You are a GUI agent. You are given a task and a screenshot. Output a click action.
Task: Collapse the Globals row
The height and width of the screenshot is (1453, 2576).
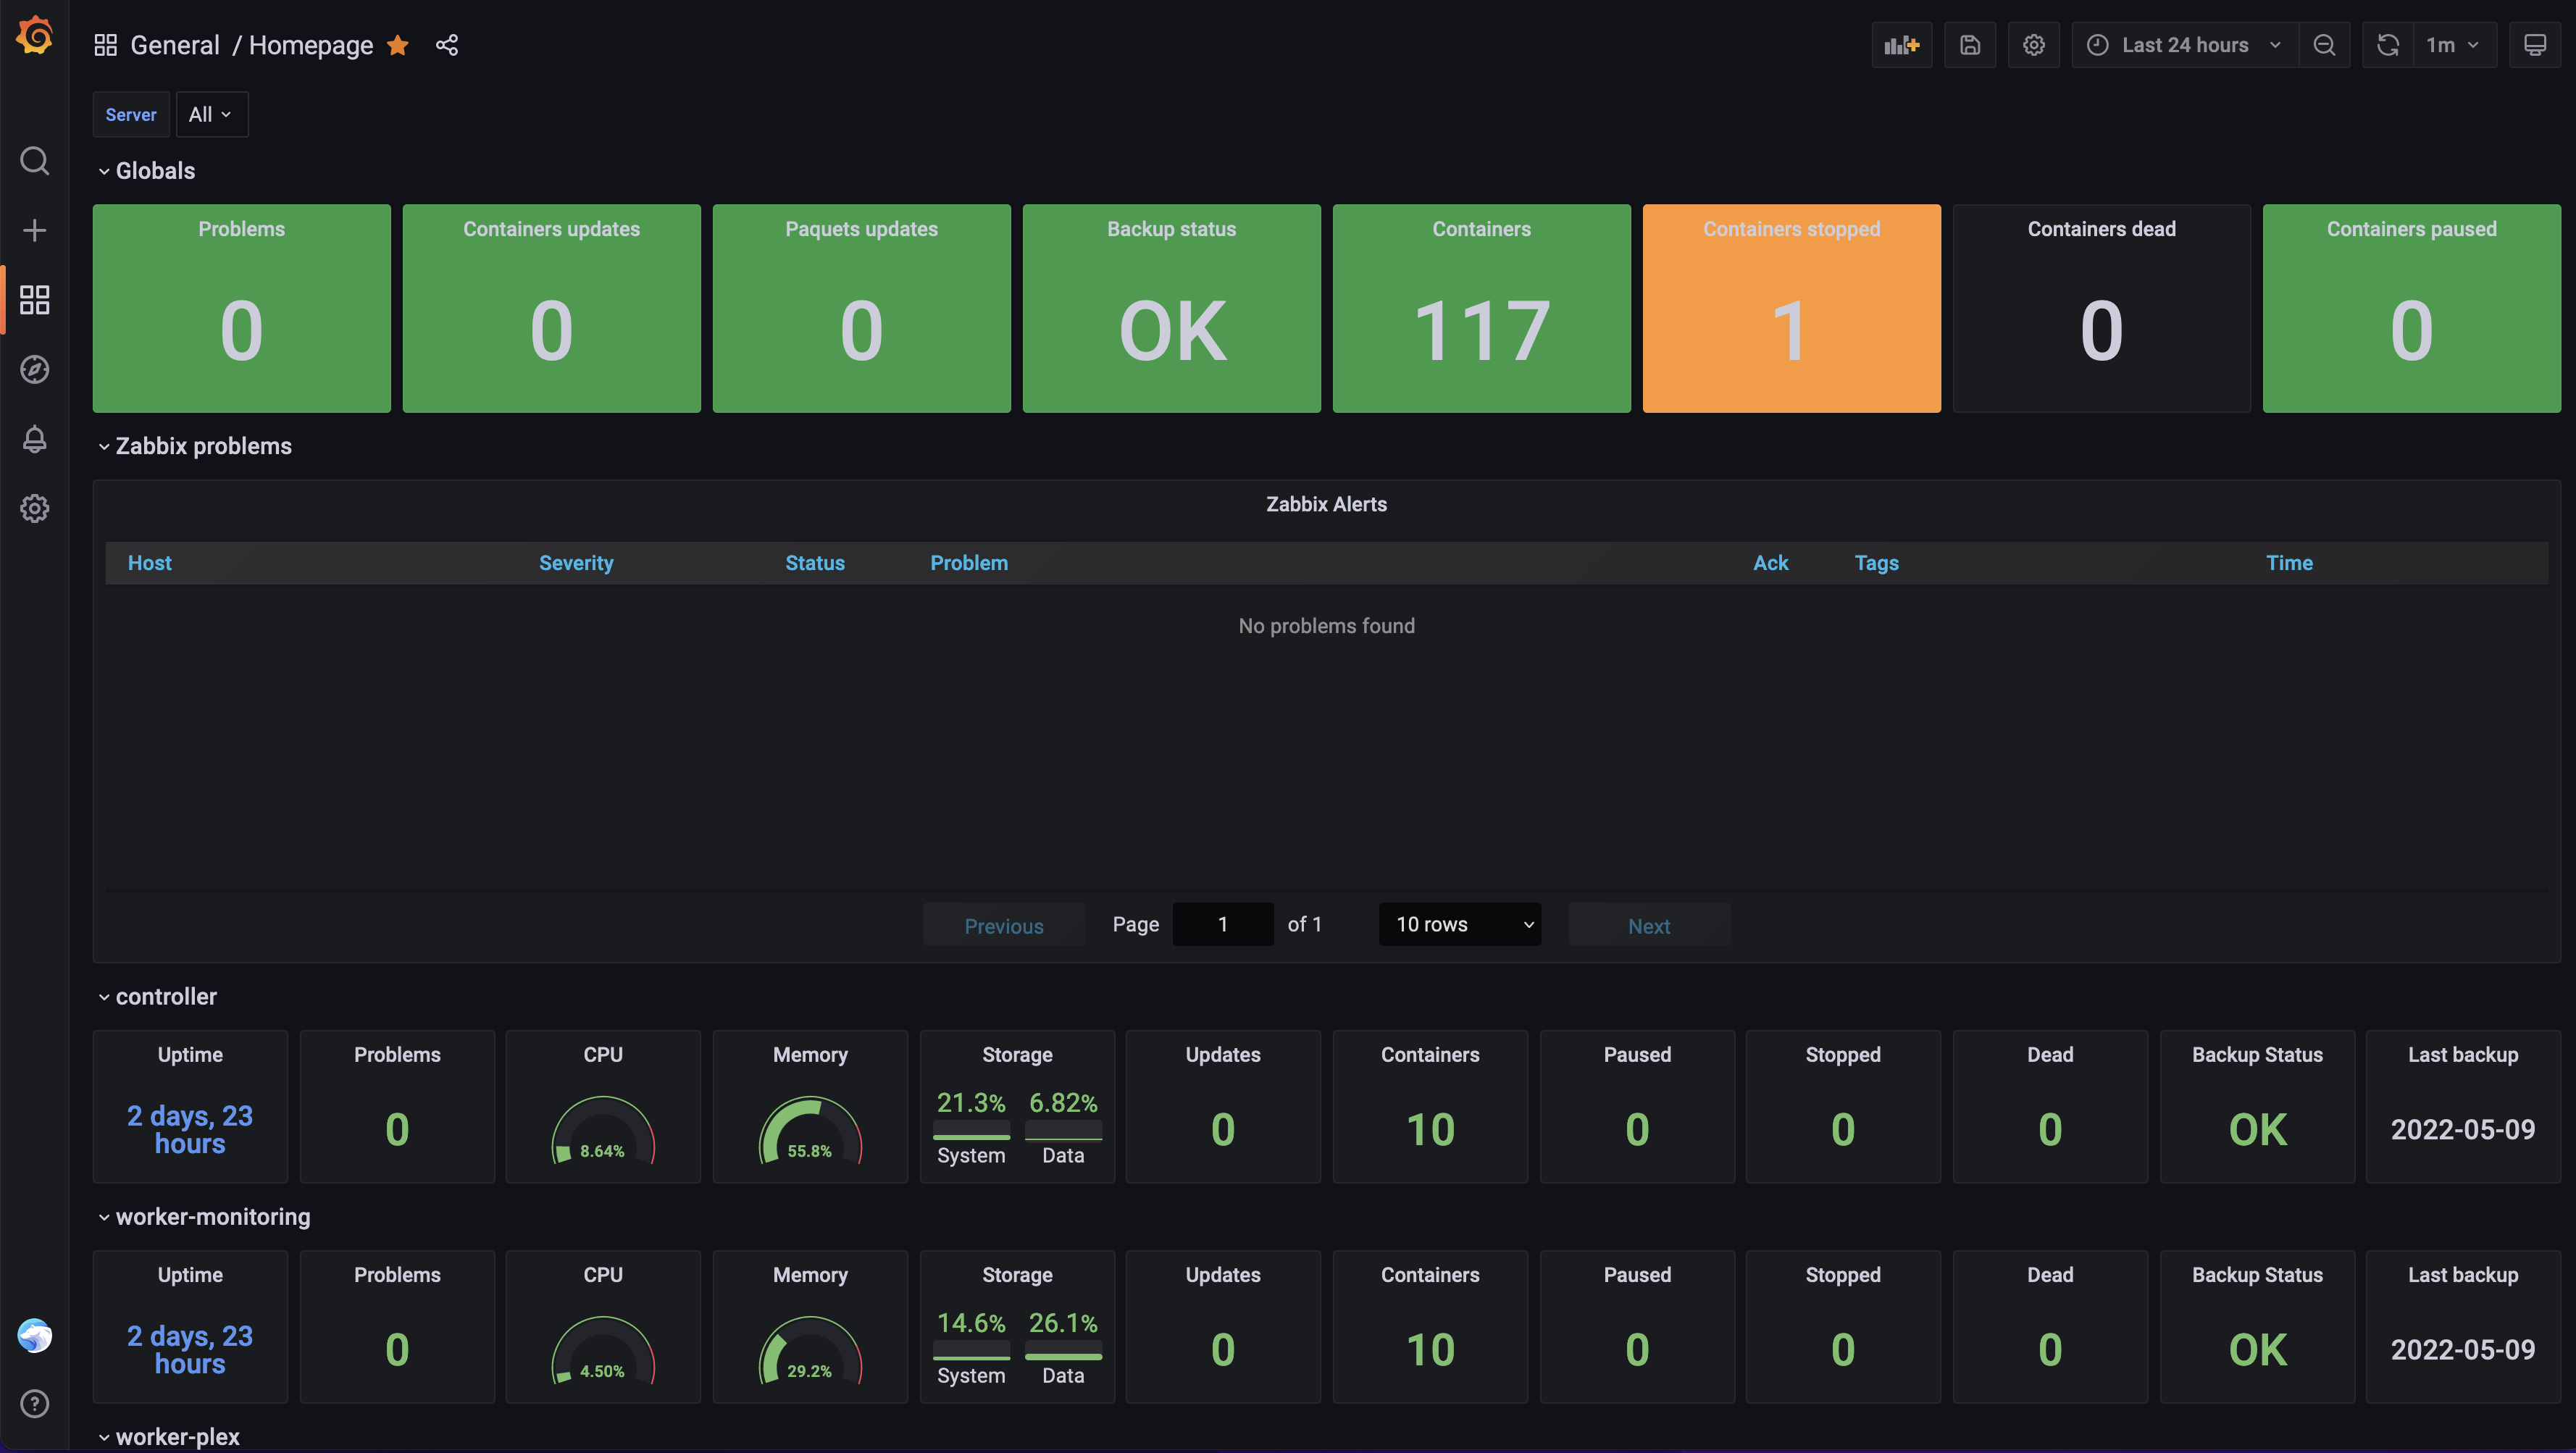point(154,171)
